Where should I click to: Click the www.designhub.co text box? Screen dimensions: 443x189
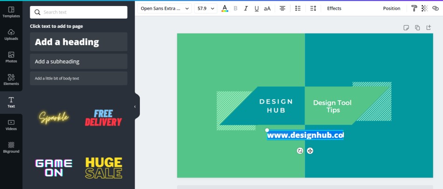pyautogui.click(x=305, y=135)
